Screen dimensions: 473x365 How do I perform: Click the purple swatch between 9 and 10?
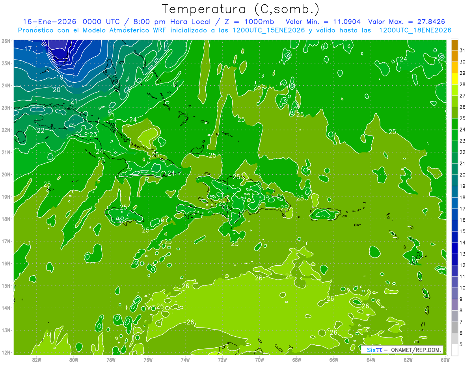(454, 294)
